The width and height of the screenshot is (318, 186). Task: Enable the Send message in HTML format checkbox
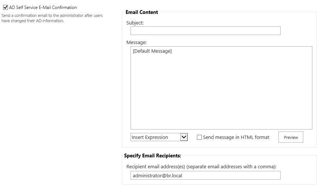[x=199, y=137]
